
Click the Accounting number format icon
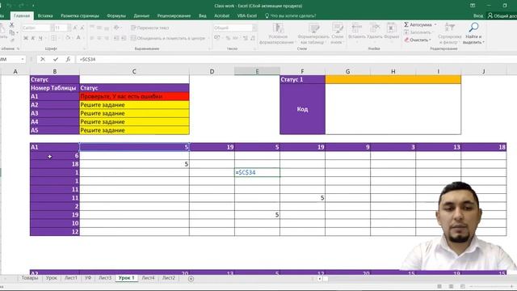tap(217, 38)
